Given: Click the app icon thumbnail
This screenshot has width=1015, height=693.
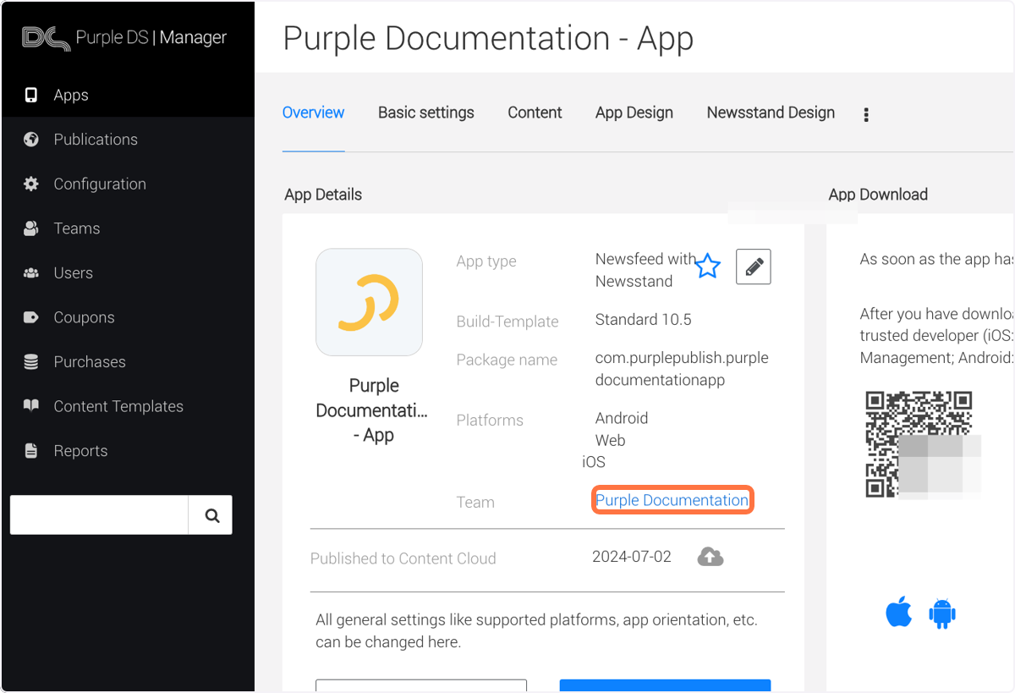Looking at the screenshot, I should 369,302.
